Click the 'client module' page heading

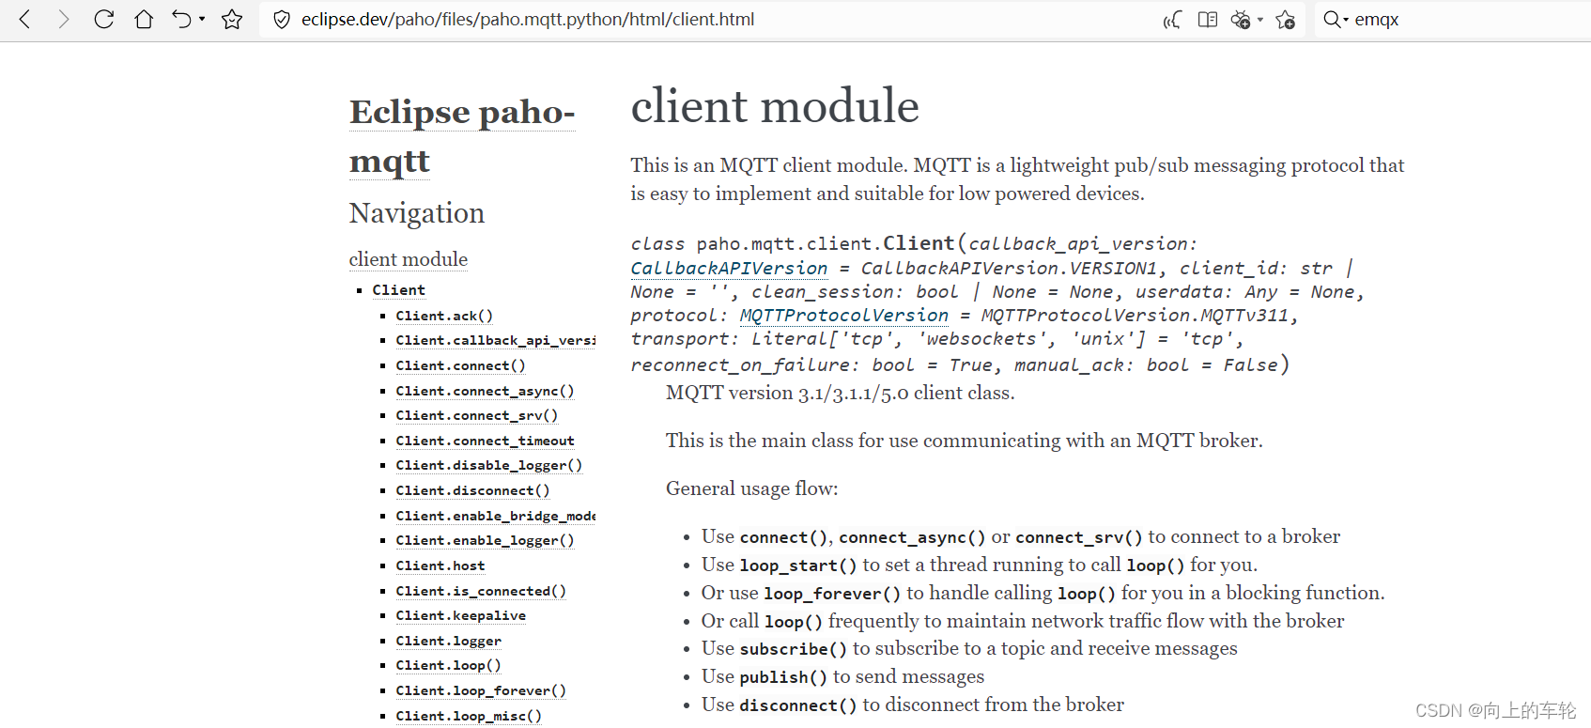(775, 105)
